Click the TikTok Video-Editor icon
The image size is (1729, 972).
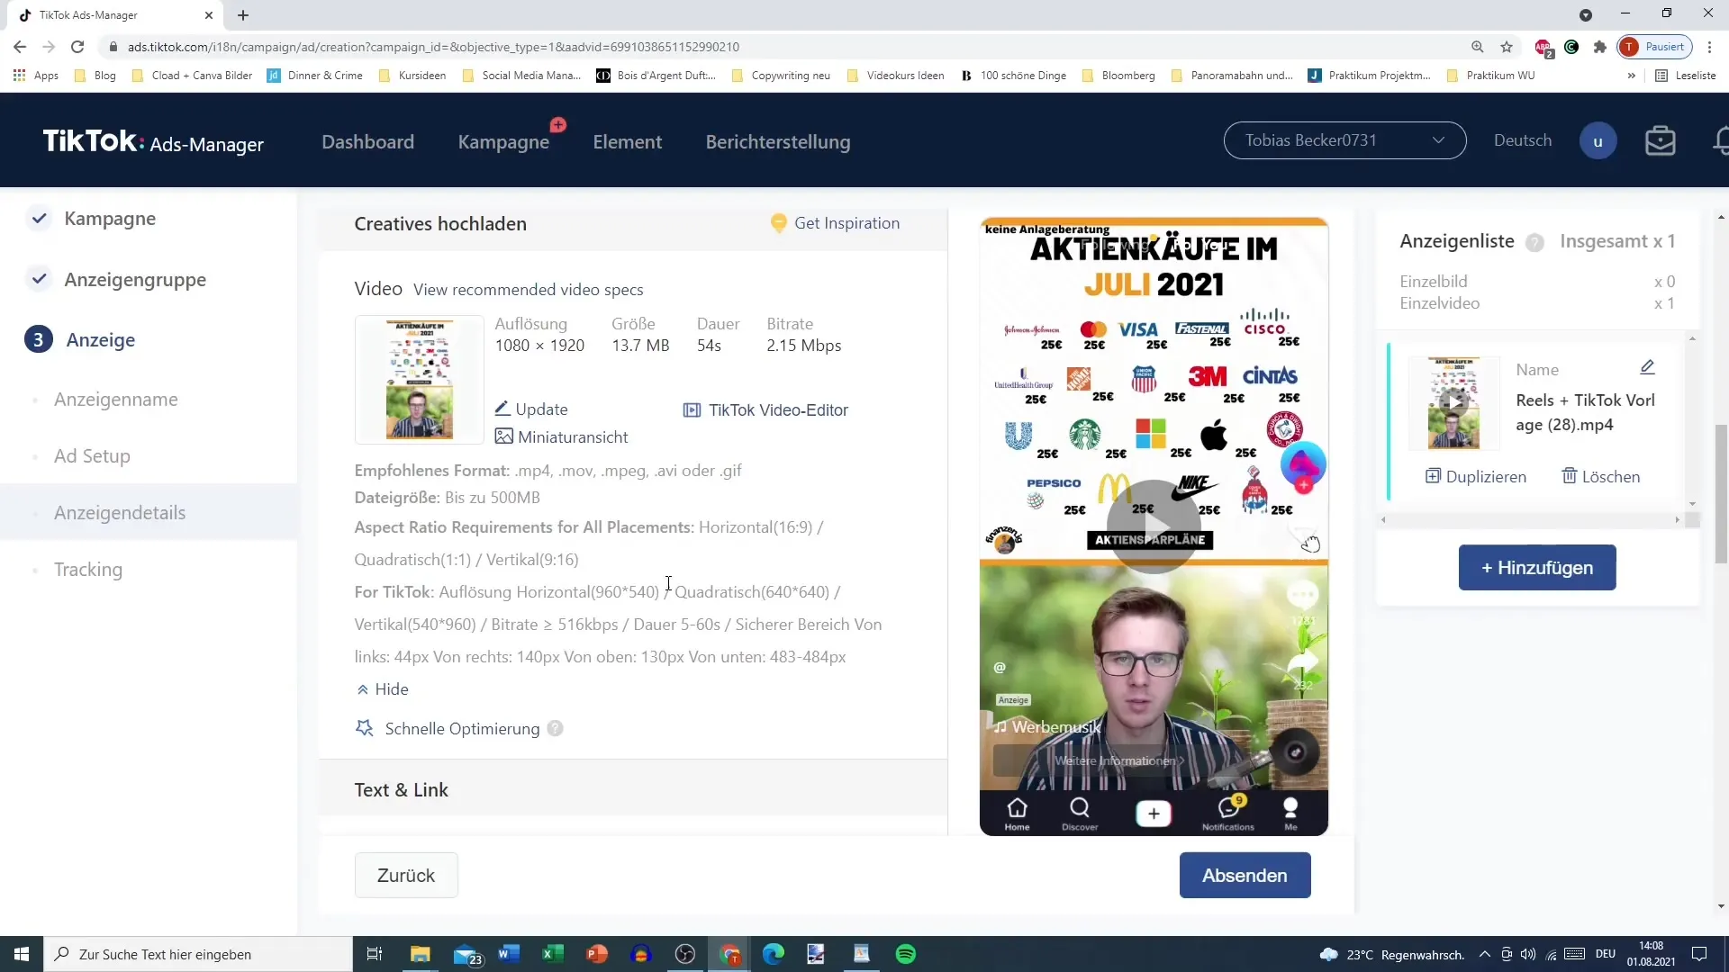tap(691, 409)
